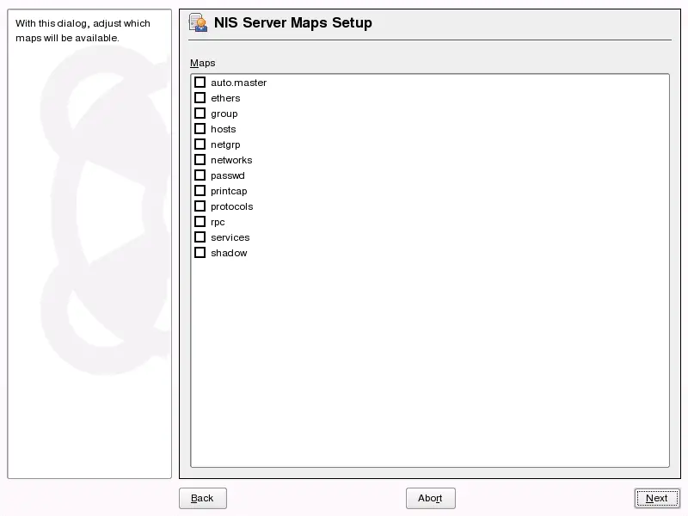Enable the networks map
Screen dimensions: 688x516
tap(200, 159)
